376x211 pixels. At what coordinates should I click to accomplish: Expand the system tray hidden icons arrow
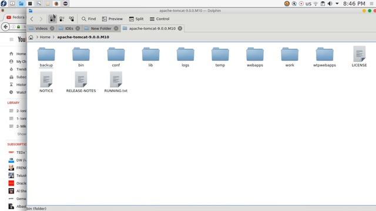coord(337,4)
